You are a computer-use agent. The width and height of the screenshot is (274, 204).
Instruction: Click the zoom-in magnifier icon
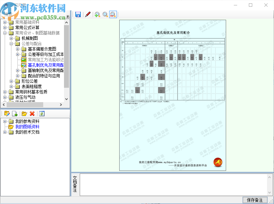pos(97,14)
